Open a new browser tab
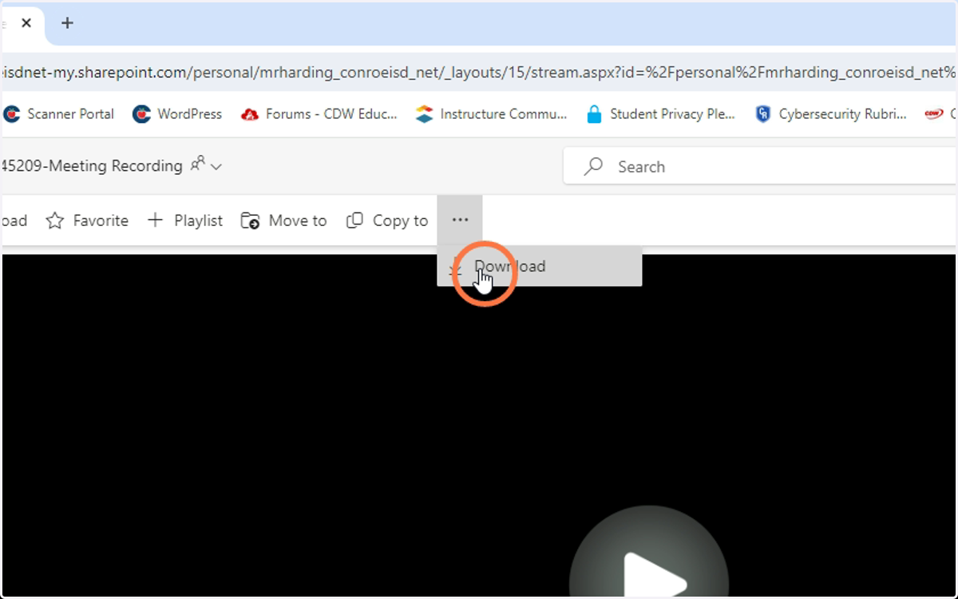This screenshot has width=958, height=599. pyautogui.click(x=67, y=23)
